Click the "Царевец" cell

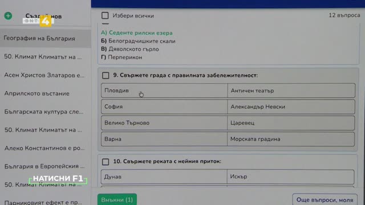pos(291,123)
